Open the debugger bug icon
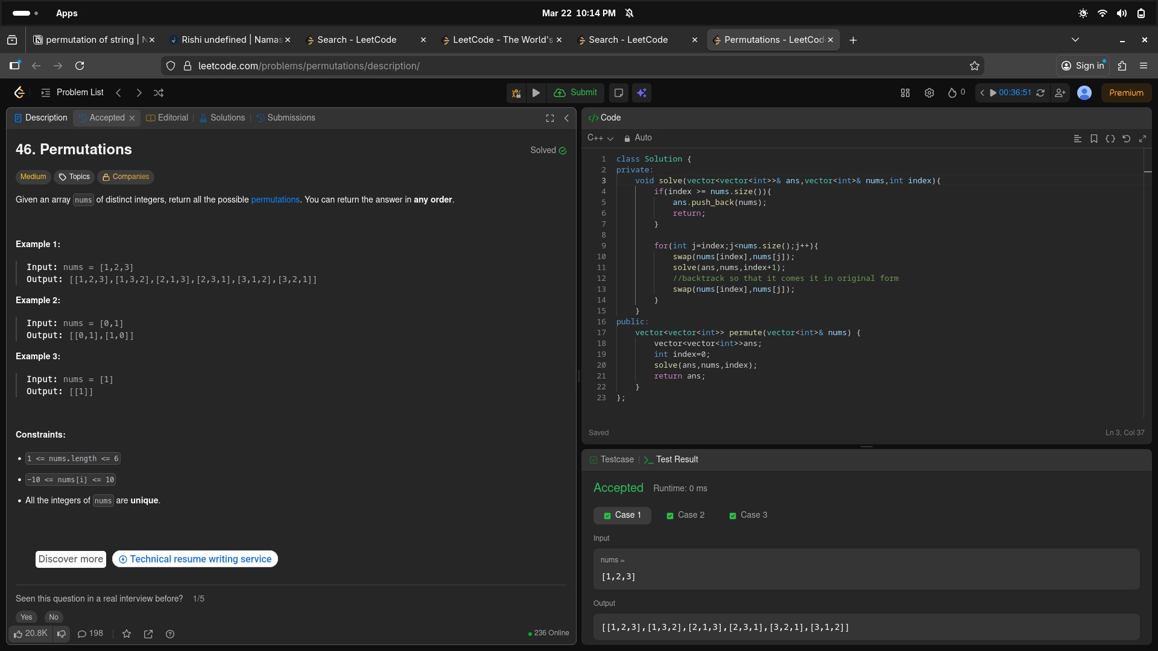Image resolution: width=1158 pixels, height=651 pixels. coord(516,93)
